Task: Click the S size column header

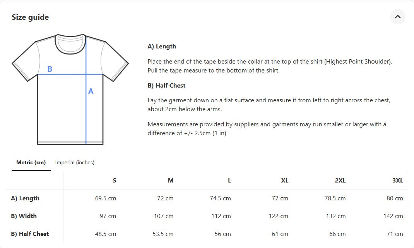Action: [x=114, y=180]
